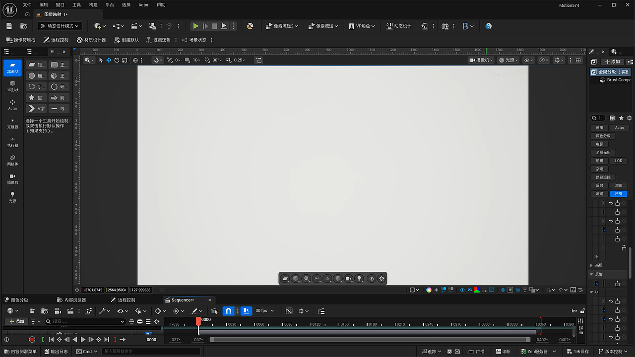Toggle the 通用 filter in details panel
Viewport: 635px width, 357px height.
[x=600, y=127]
